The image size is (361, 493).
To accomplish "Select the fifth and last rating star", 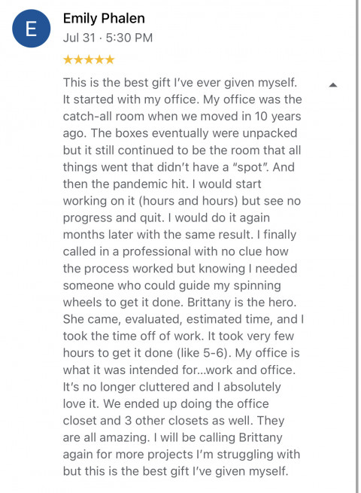I will click(110, 59).
